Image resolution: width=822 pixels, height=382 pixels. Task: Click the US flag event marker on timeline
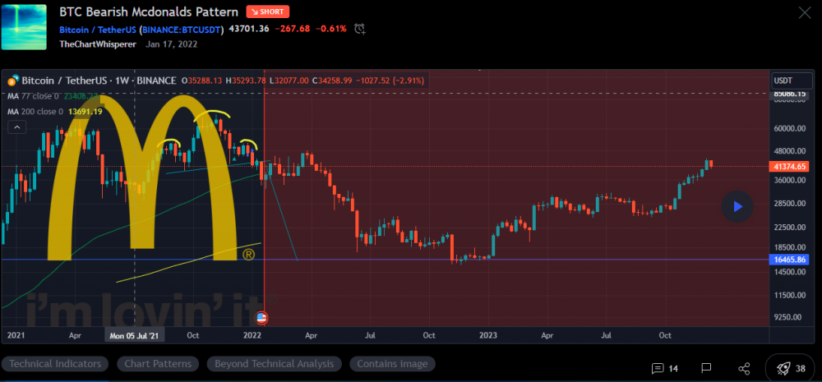point(262,316)
